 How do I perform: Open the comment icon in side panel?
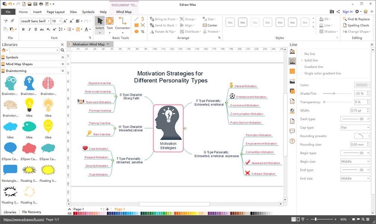tap(292, 131)
